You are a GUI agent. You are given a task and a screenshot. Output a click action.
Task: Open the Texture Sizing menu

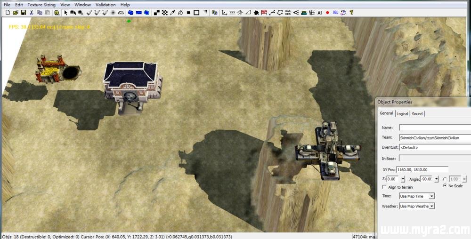pos(41,5)
